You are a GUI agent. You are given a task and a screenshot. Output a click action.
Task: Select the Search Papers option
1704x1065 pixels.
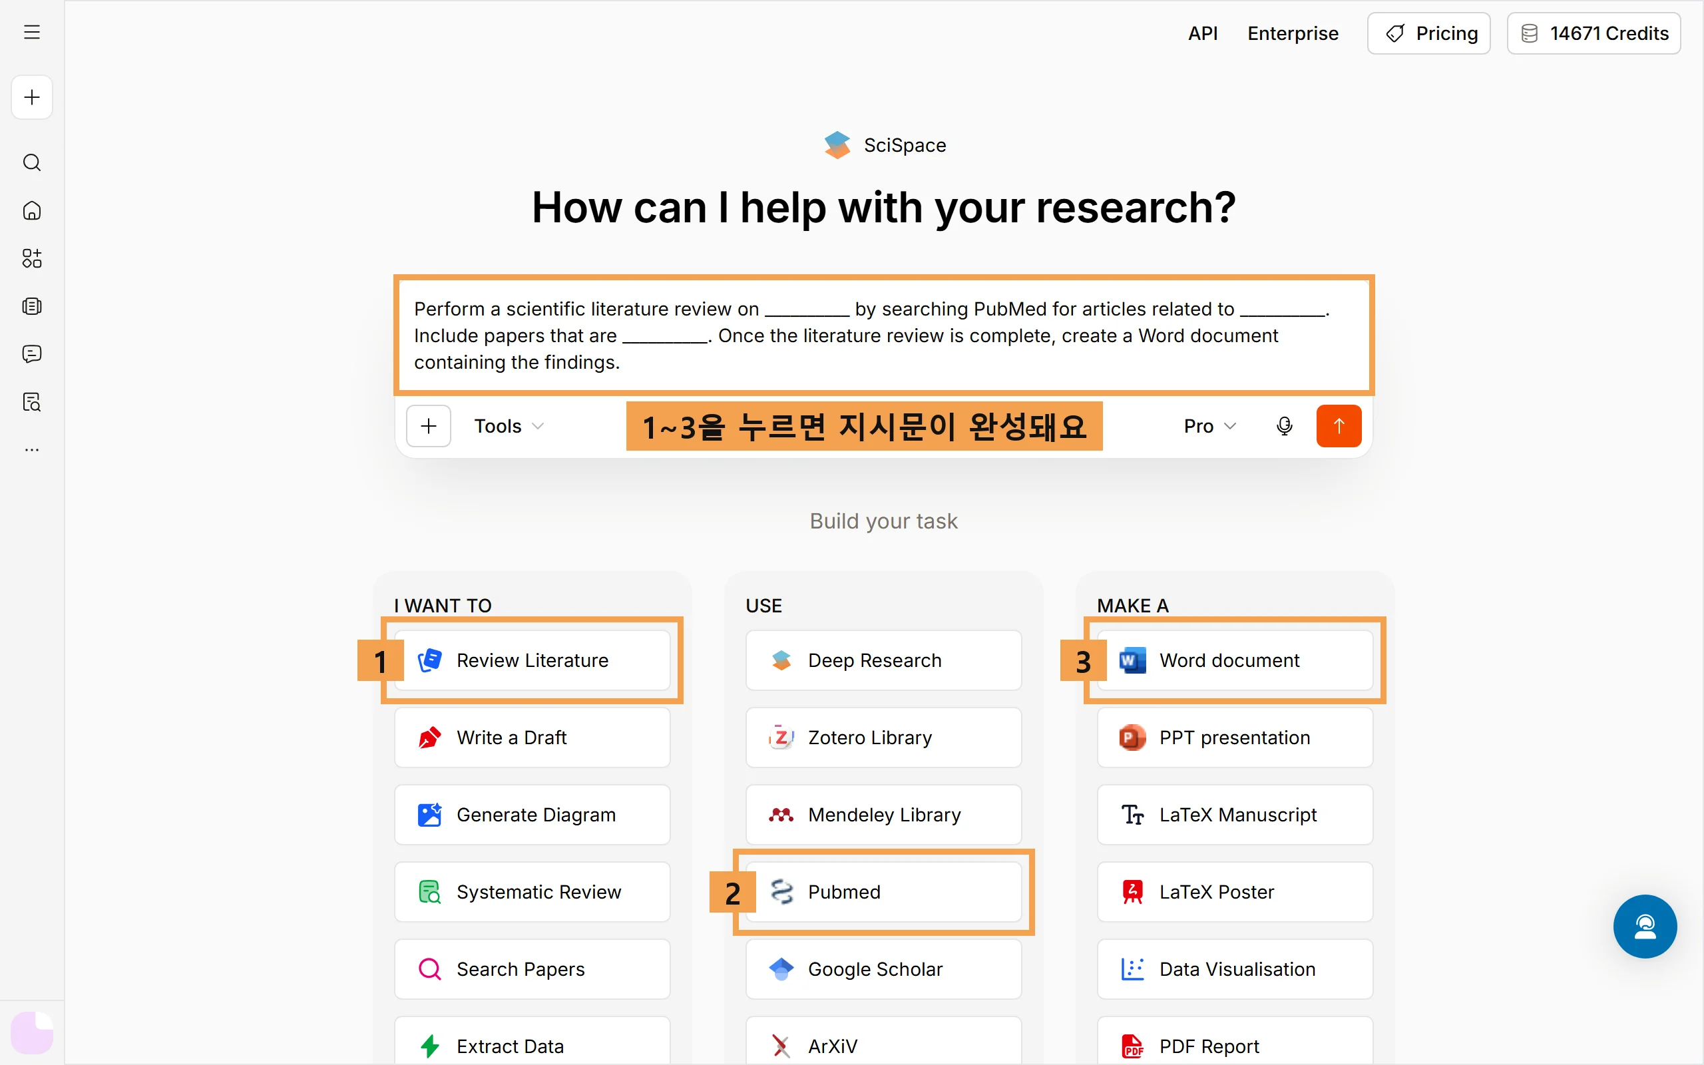(x=532, y=969)
